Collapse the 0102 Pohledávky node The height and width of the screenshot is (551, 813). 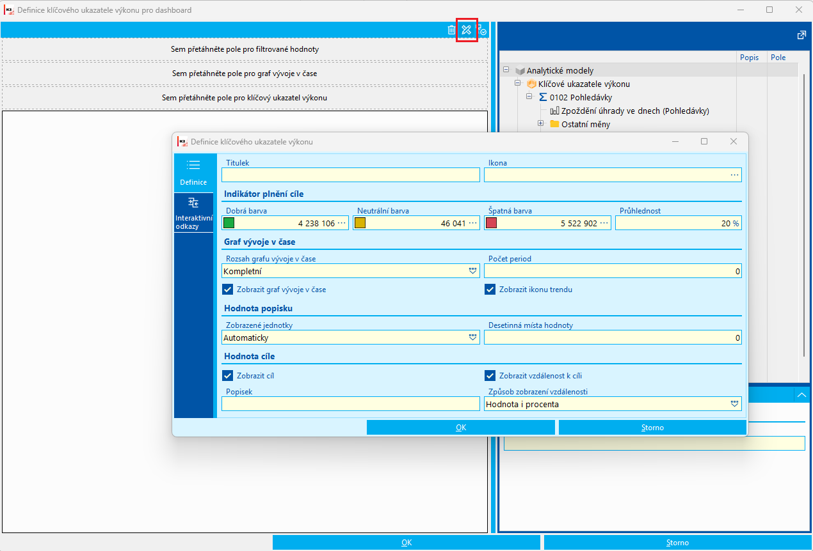(529, 97)
